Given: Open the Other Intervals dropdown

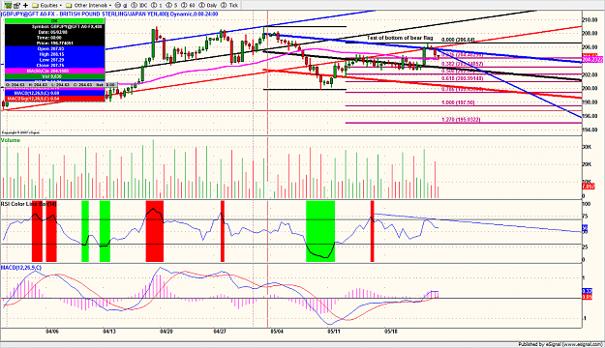Looking at the screenshot, I should pos(89,6).
